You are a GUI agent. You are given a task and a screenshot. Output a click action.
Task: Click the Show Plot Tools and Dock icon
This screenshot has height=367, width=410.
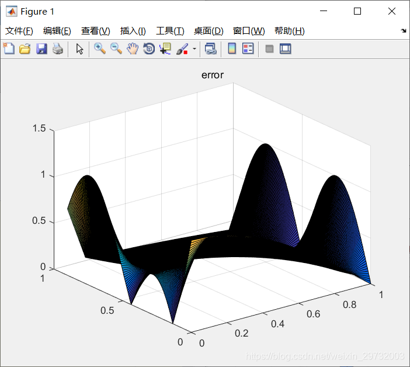tap(285, 49)
